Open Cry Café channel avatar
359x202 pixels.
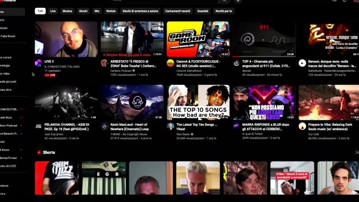pos(302,126)
